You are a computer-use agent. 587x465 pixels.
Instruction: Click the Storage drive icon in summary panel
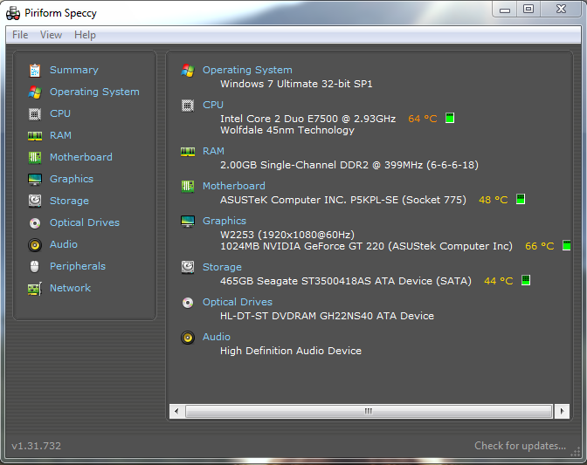pyautogui.click(x=188, y=267)
